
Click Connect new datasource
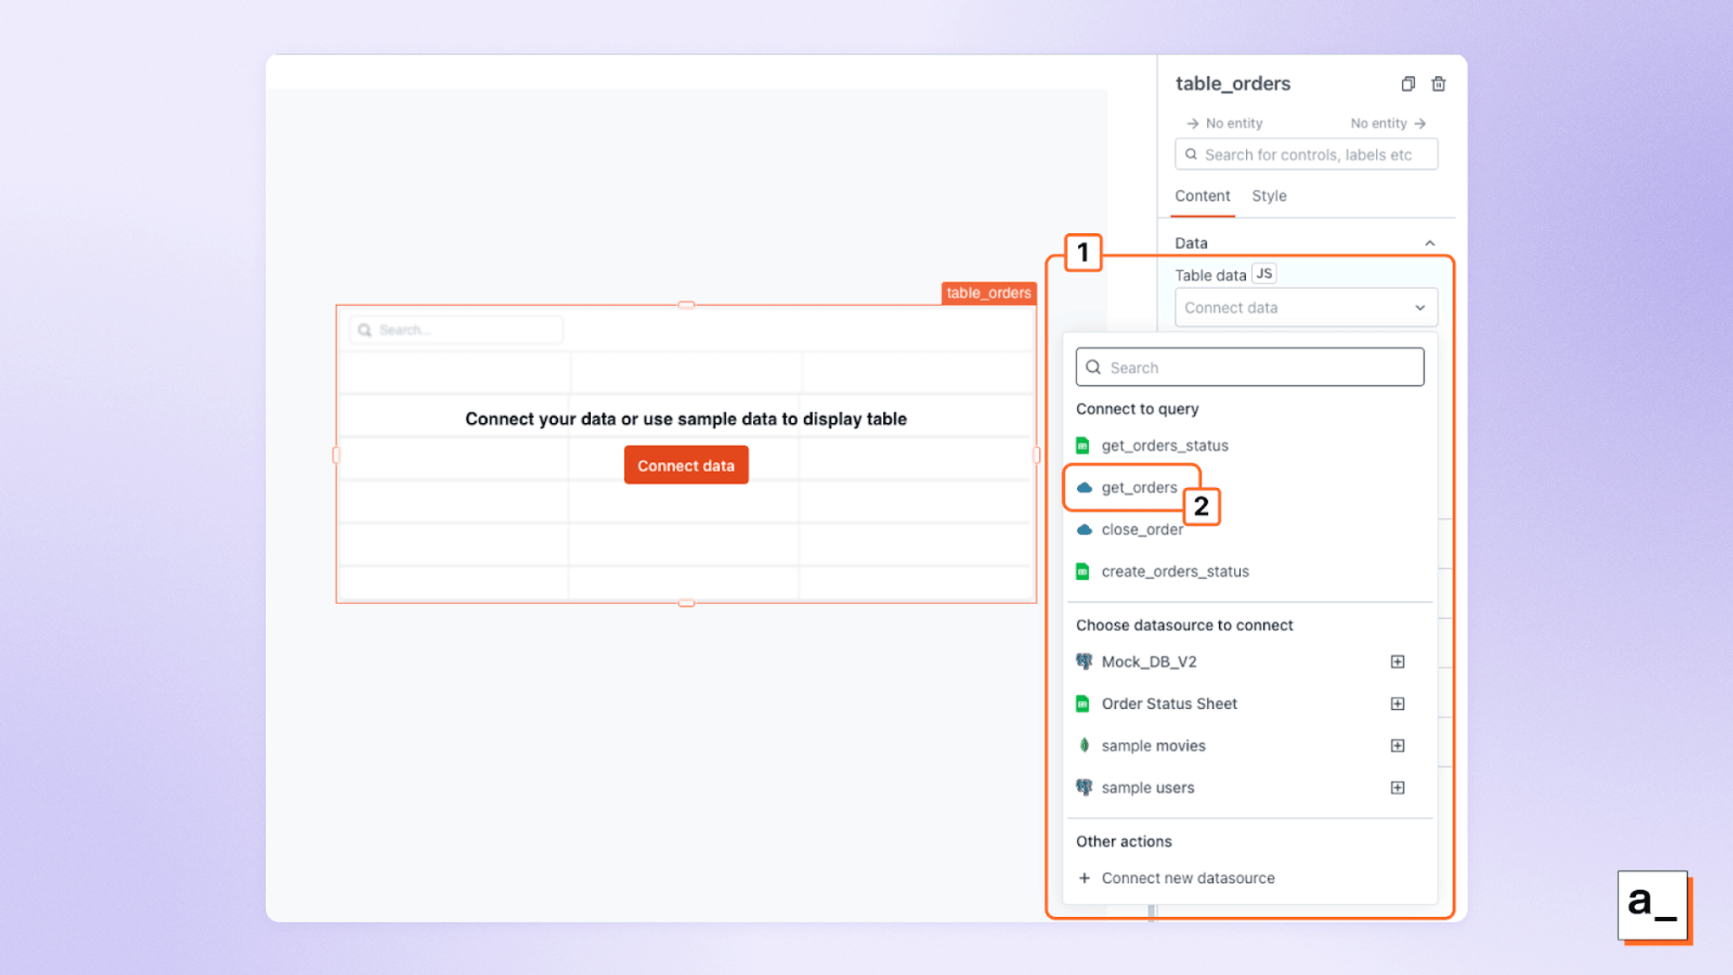(1188, 877)
